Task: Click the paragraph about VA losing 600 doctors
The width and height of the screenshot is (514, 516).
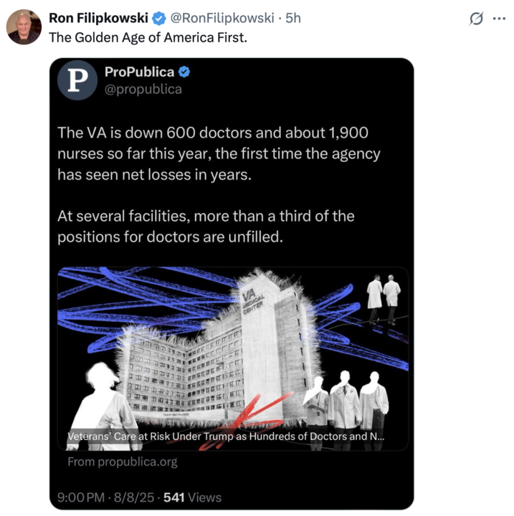Action: pyautogui.click(x=218, y=153)
